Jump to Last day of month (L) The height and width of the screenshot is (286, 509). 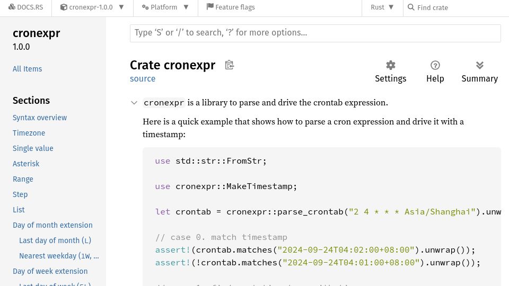click(55, 240)
